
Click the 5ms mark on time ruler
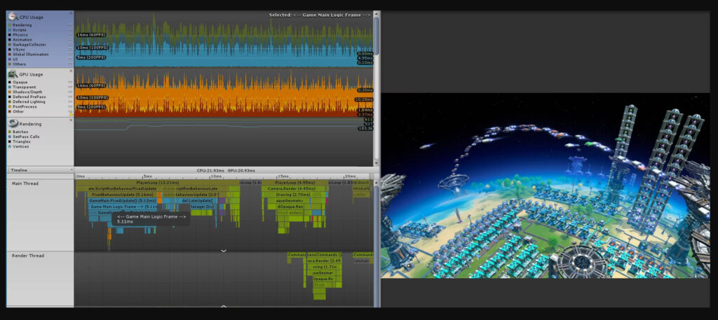[147, 176]
